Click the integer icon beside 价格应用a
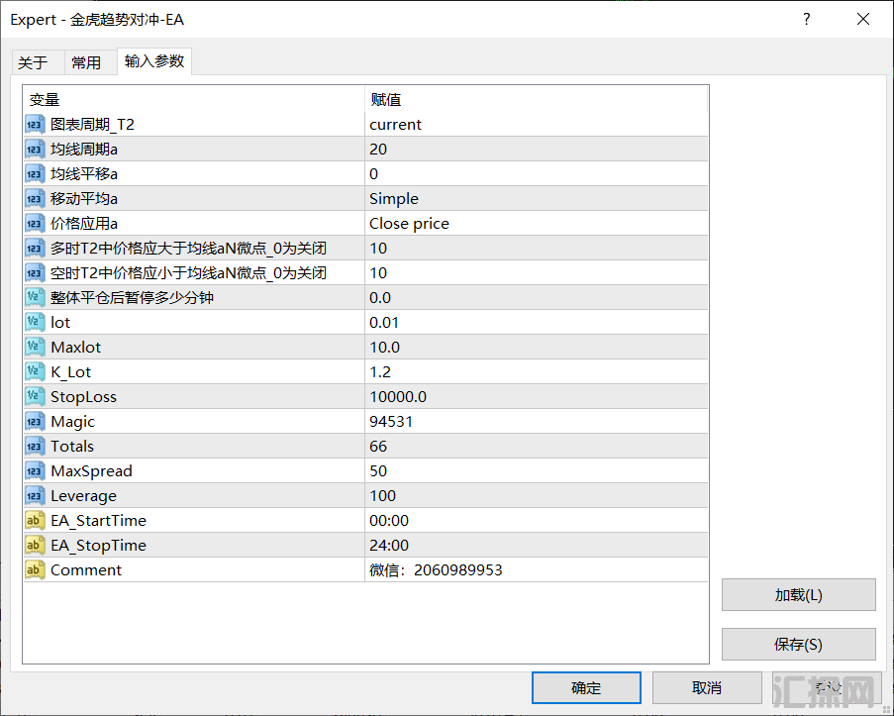This screenshot has width=894, height=716. point(35,224)
